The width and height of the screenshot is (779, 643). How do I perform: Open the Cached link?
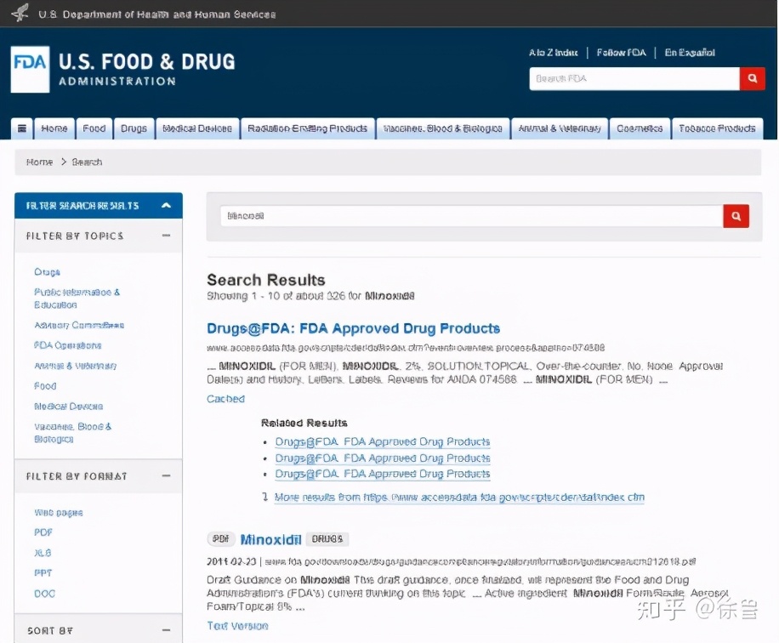click(225, 399)
